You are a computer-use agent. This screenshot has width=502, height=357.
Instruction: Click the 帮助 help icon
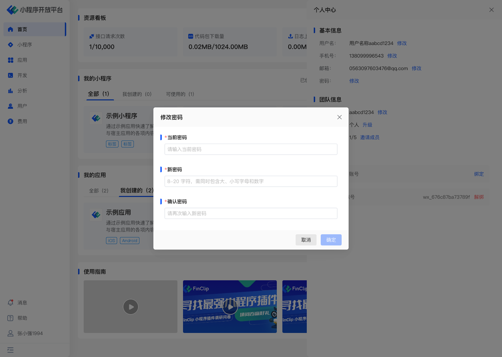tap(11, 318)
